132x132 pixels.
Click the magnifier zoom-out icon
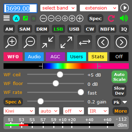29,42
